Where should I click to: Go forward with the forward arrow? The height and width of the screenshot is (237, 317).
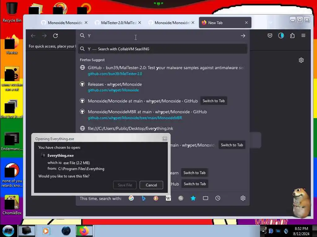44,36
